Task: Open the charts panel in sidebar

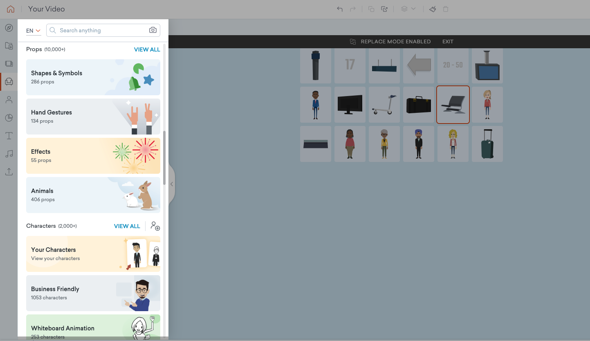Action: (x=9, y=118)
